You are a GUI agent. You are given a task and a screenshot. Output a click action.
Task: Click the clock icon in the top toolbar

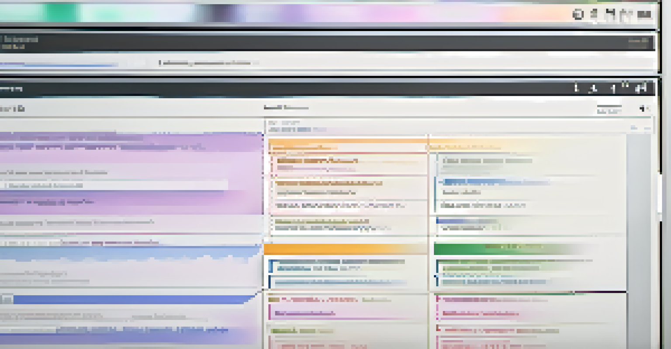577,14
